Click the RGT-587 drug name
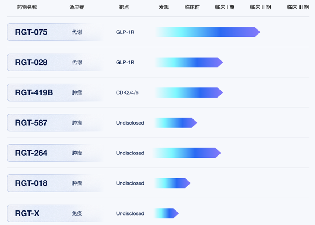 click(x=31, y=123)
